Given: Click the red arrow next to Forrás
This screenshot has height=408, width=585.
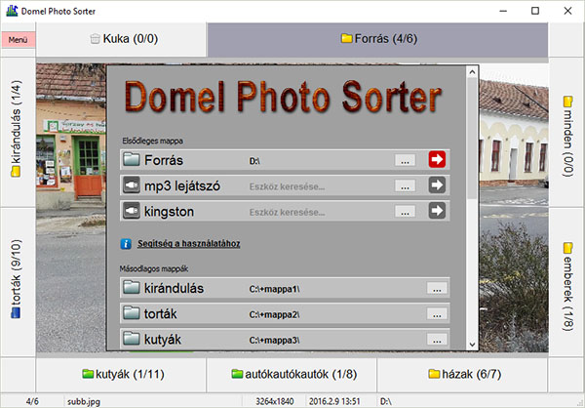Looking at the screenshot, I should tap(438, 159).
